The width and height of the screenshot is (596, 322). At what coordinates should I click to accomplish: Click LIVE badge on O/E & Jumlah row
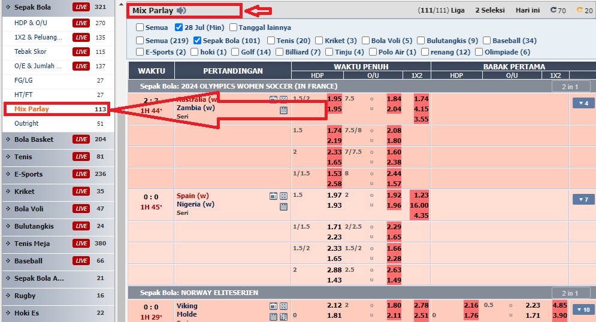click(x=81, y=66)
